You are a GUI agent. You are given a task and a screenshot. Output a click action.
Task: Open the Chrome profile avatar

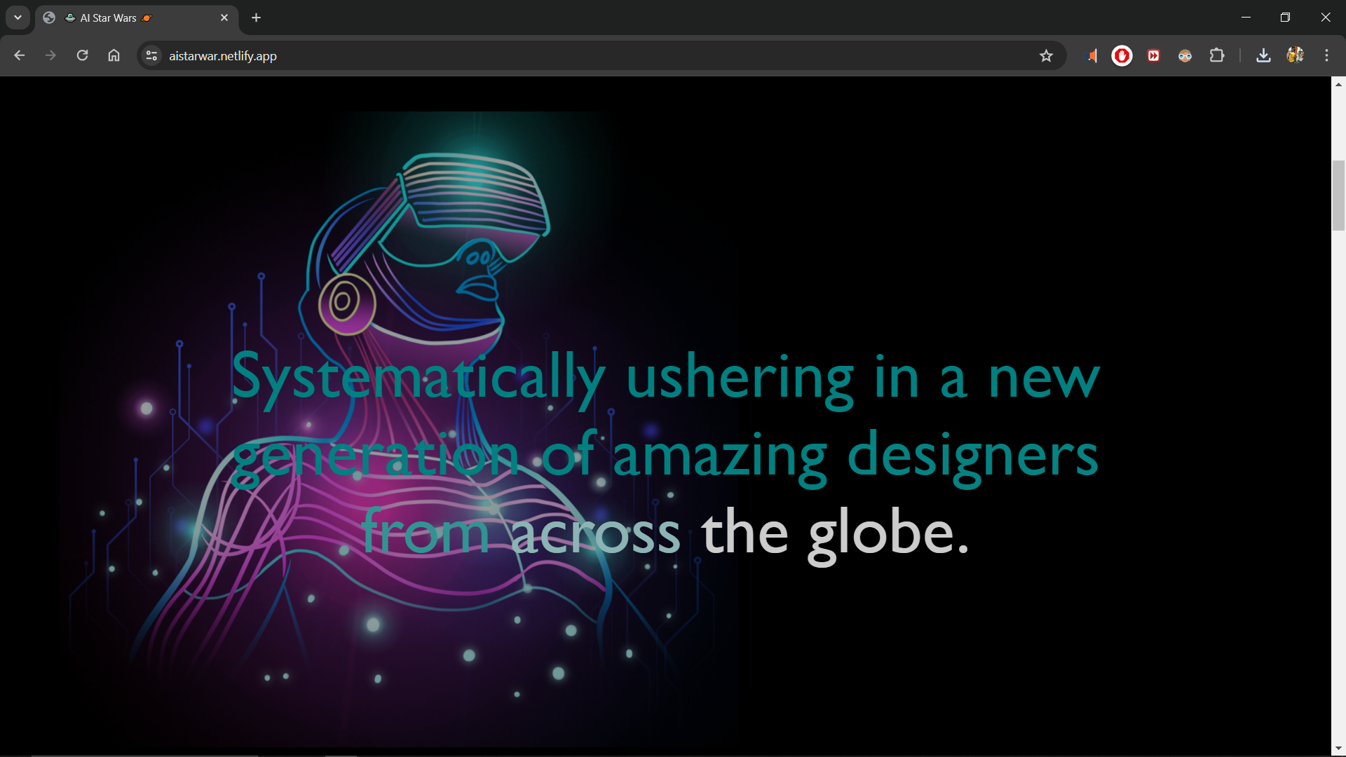click(x=1295, y=55)
